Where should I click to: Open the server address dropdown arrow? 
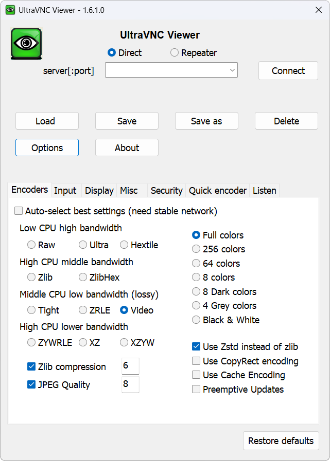coord(232,70)
